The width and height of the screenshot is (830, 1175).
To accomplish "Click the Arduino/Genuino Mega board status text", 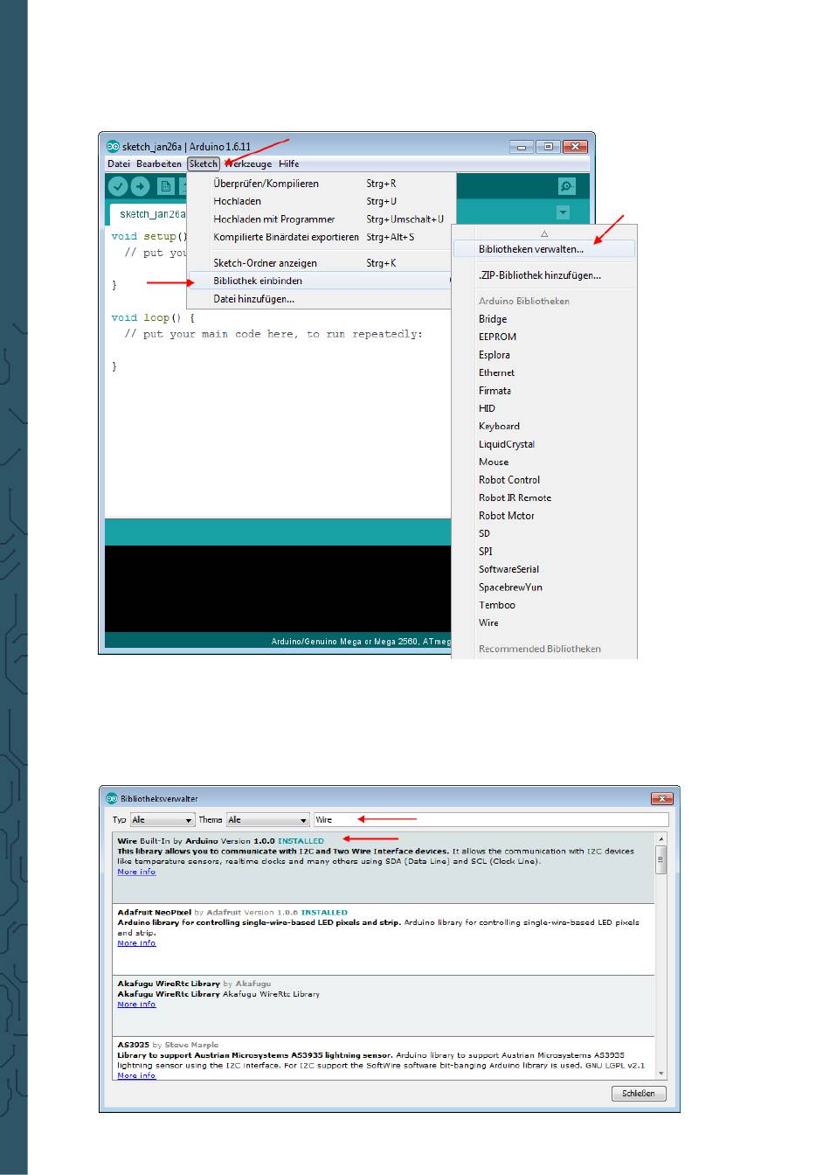I will [x=360, y=642].
